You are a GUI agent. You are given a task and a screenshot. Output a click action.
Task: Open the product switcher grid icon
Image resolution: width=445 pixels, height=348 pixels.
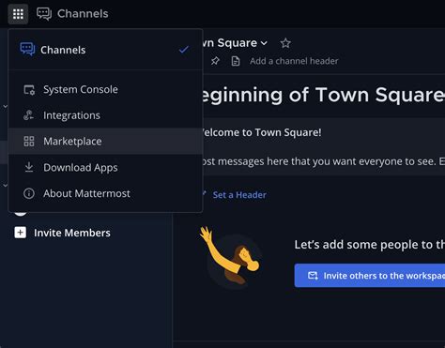(x=18, y=14)
